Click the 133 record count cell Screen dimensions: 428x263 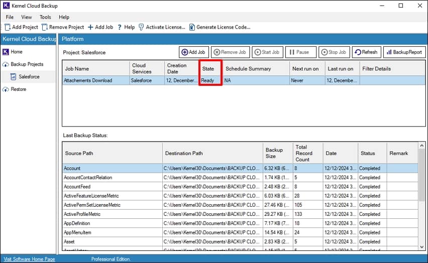[x=308, y=214]
